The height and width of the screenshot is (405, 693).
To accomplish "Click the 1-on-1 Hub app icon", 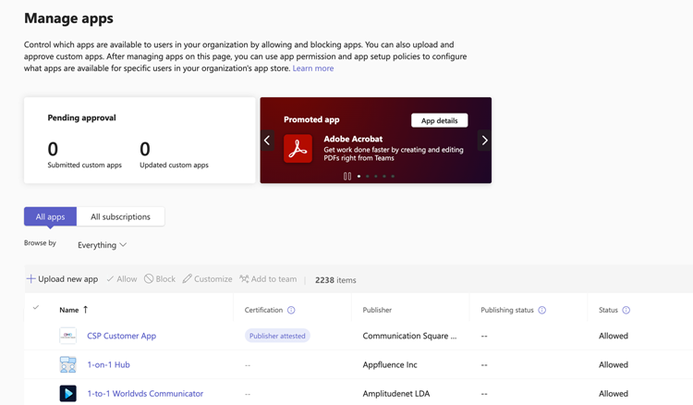I will point(68,364).
